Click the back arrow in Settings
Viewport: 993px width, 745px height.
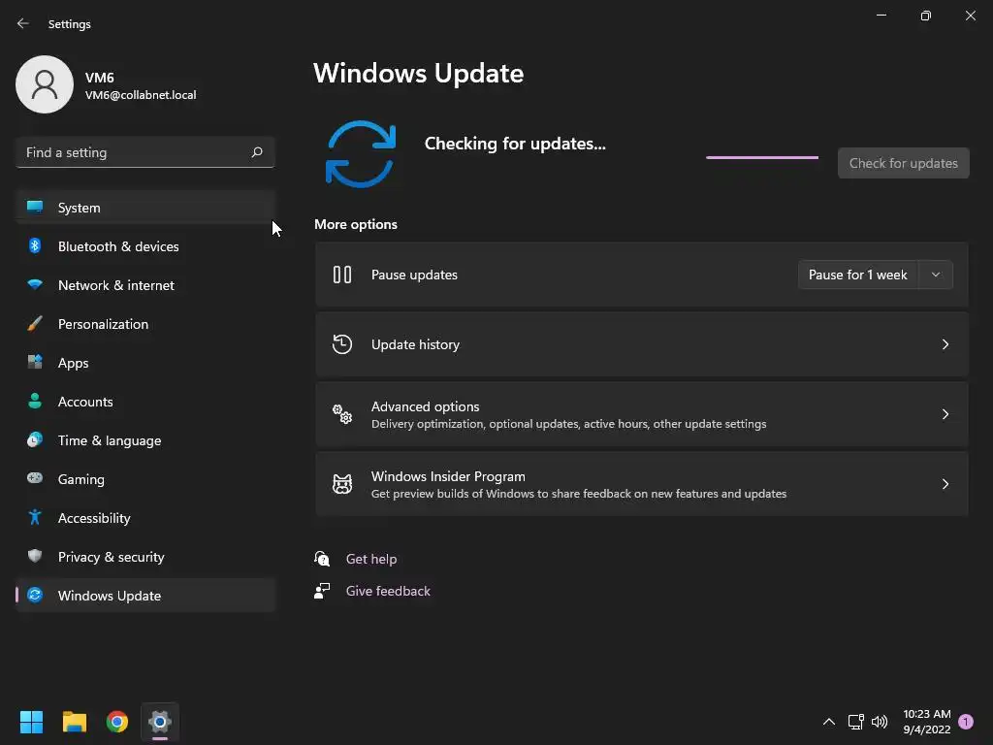click(23, 23)
